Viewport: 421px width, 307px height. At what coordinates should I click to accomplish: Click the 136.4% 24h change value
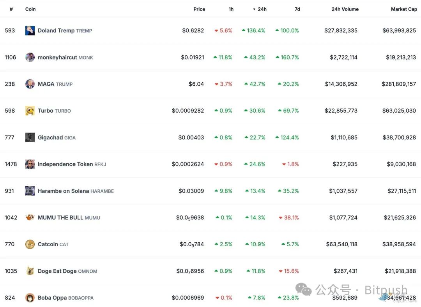(x=256, y=31)
